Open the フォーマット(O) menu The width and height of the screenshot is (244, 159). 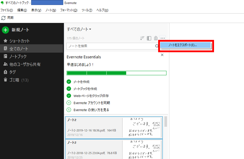point(69,10)
